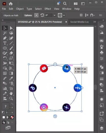
Task: Select the Rotate tool
Action: point(5,58)
